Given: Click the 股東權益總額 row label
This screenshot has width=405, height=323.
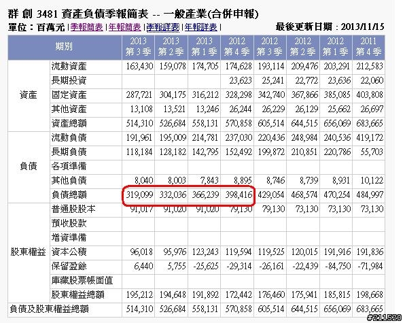Looking at the screenshot, I should coord(77,295).
